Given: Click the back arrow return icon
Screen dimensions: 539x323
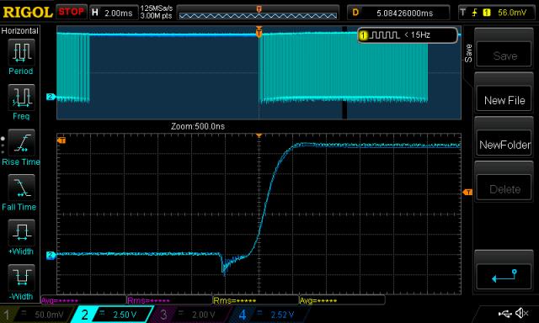Looking at the screenshot, I should tap(504, 277).
